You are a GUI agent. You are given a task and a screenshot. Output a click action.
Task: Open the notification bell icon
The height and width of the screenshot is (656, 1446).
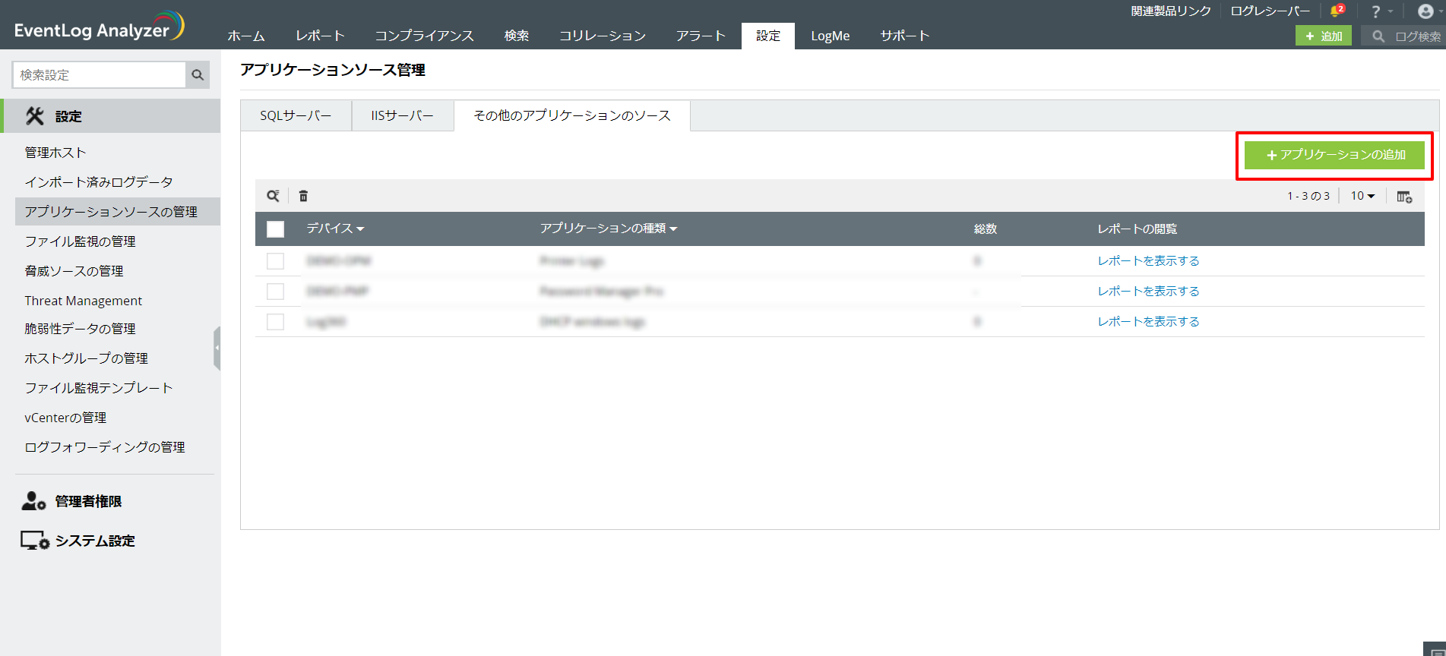pyautogui.click(x=1337, y=11)
